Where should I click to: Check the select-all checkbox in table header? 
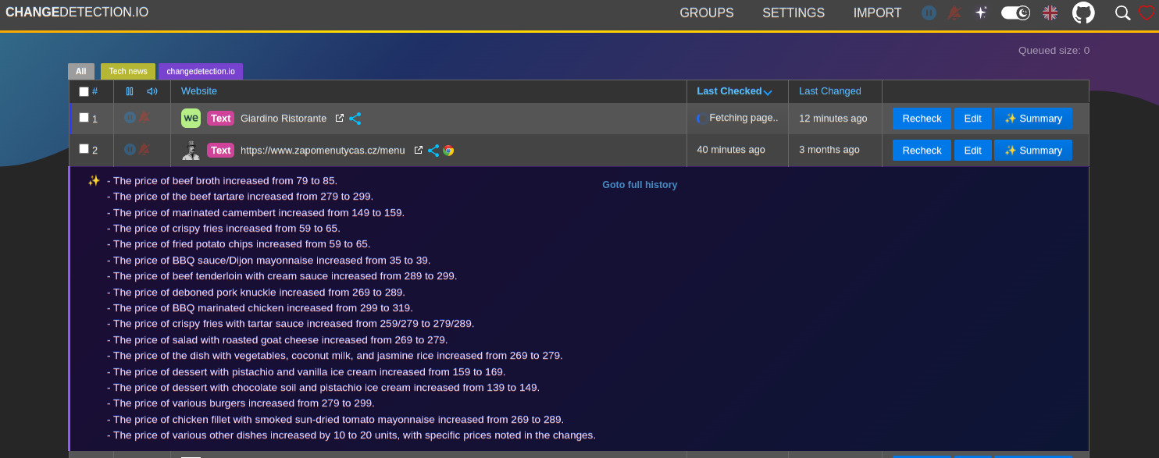[83, 91]
